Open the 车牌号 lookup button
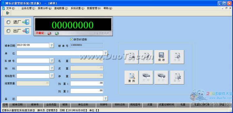This screenshot has width=233, height=113. [x=52, y=61]
